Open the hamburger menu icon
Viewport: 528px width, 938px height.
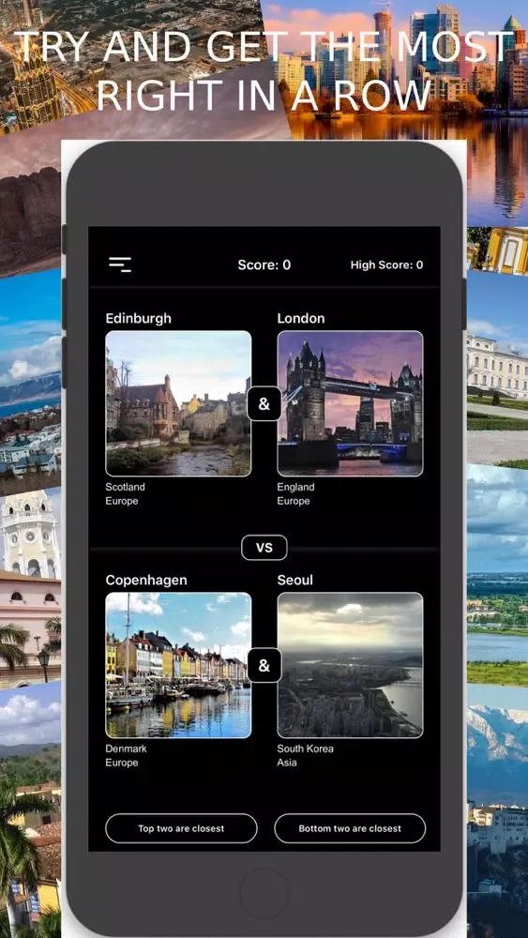click(x=120, y=265)
